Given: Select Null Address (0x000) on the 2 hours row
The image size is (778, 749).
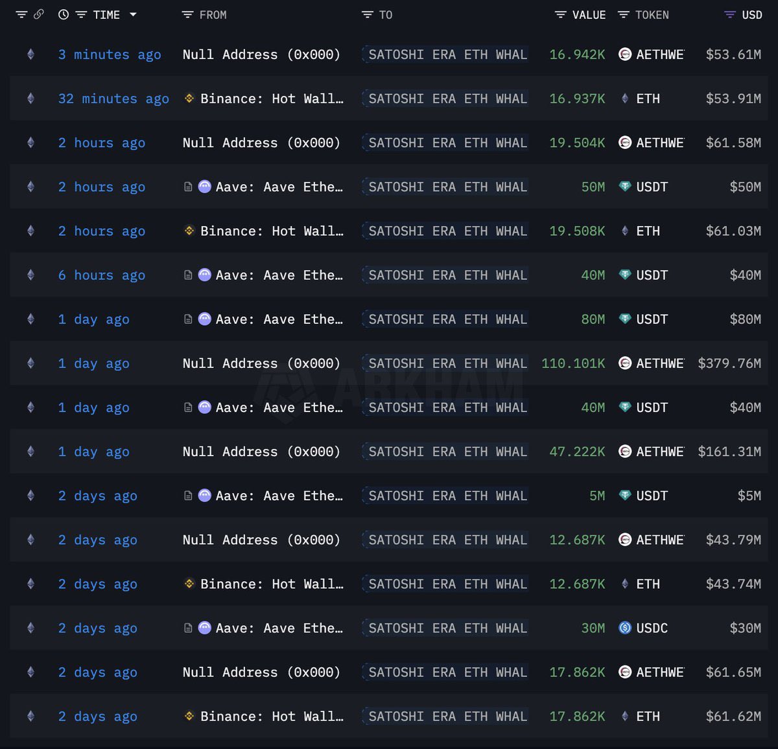Looking at the screenshot, I should pos(261,143).
